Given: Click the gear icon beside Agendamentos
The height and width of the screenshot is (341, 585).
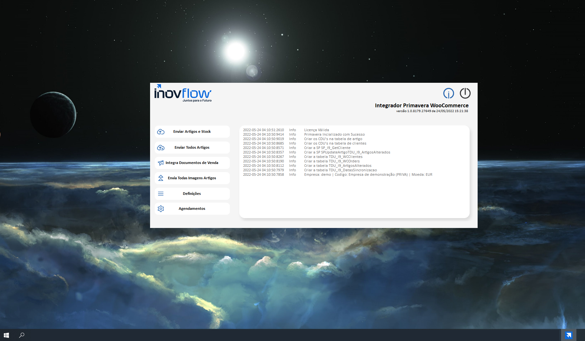Looking at the screenshot, I should point(161,209).
